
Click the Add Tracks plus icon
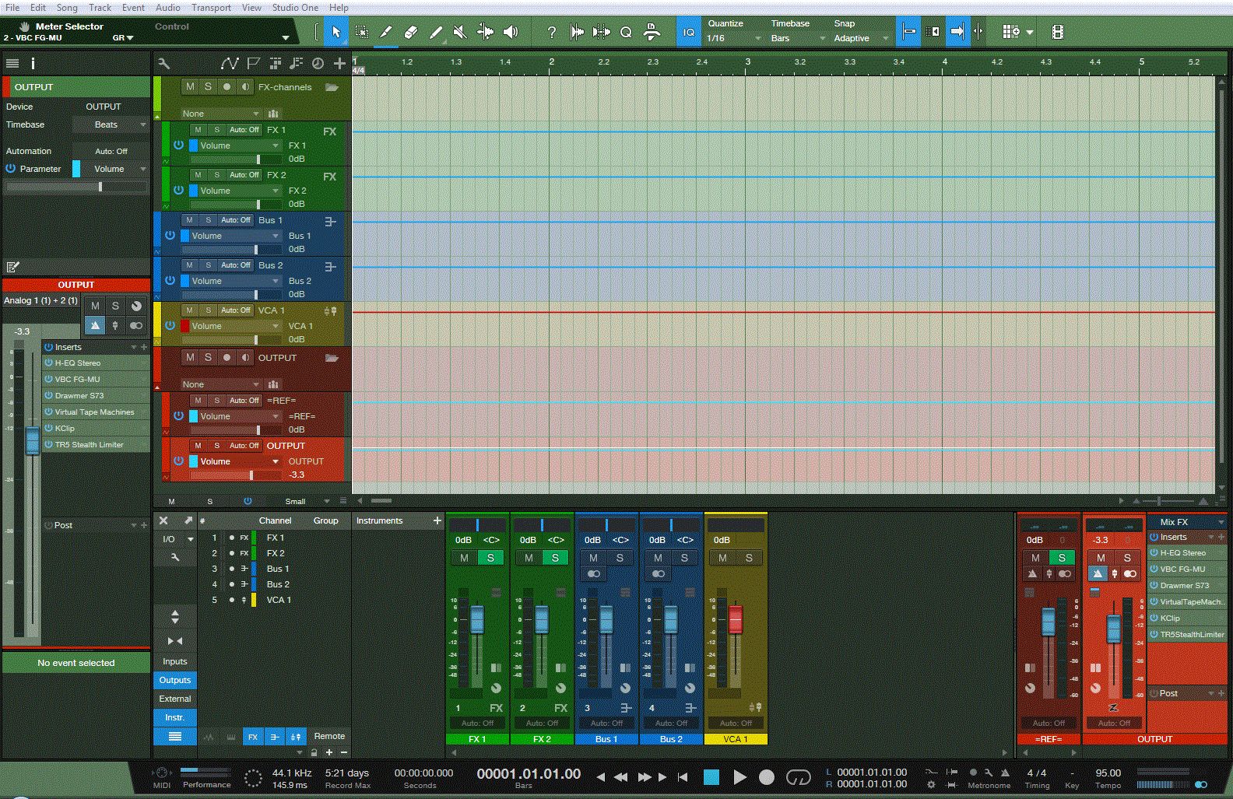(339, 63)
